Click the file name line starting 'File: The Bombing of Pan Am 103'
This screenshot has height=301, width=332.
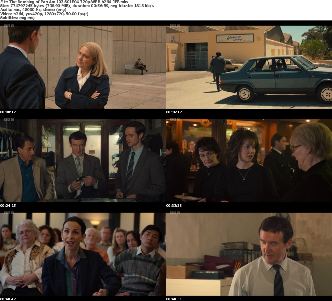point(64,2)
